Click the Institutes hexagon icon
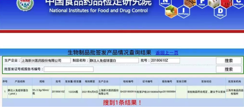 (184, 11)
